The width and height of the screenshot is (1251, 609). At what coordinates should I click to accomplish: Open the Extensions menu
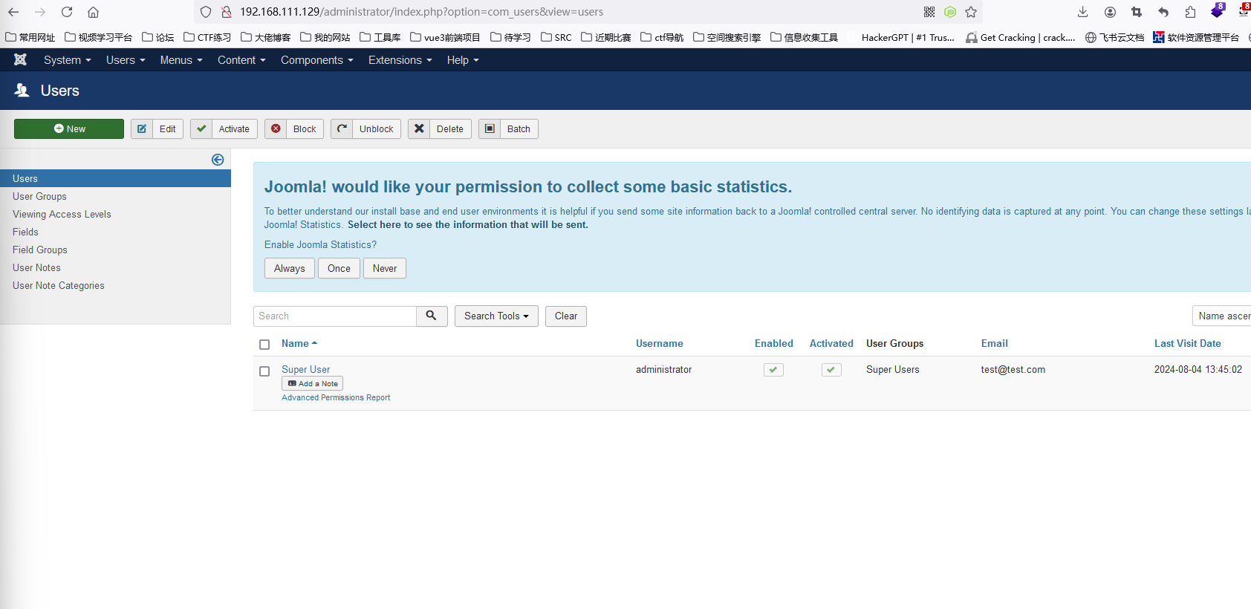(x=400, y=60)
